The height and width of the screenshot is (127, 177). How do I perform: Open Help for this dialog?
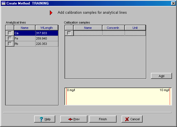[45, 119]
